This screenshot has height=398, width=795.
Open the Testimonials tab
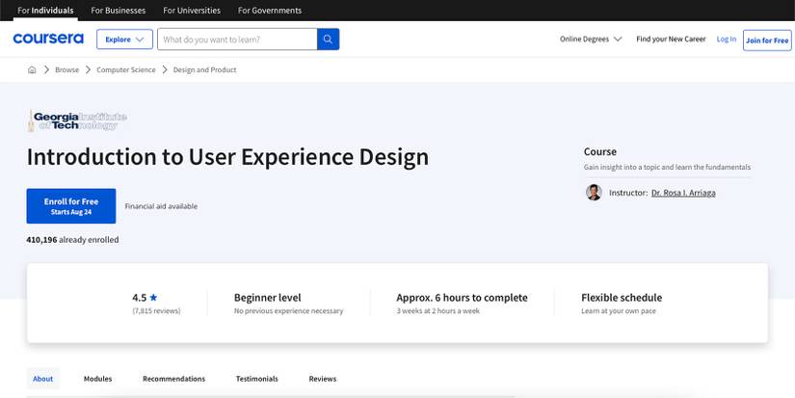(256, 379)
